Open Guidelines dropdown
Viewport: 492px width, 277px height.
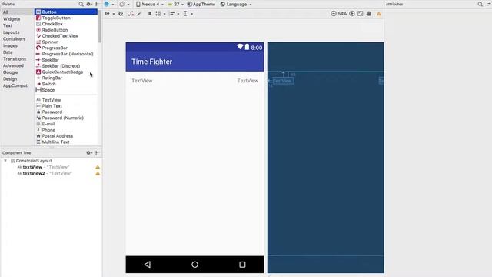point(188,14)
